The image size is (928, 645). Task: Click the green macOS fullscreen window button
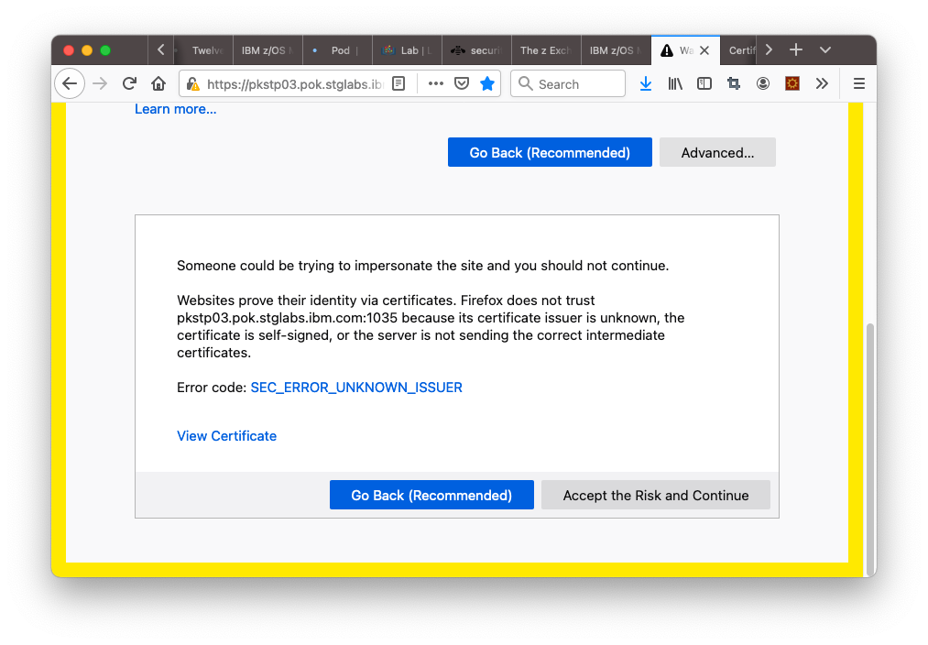click(105, 50)
